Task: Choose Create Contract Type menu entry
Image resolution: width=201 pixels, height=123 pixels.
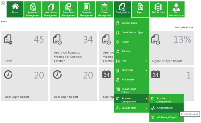Action: click(132, 32)
